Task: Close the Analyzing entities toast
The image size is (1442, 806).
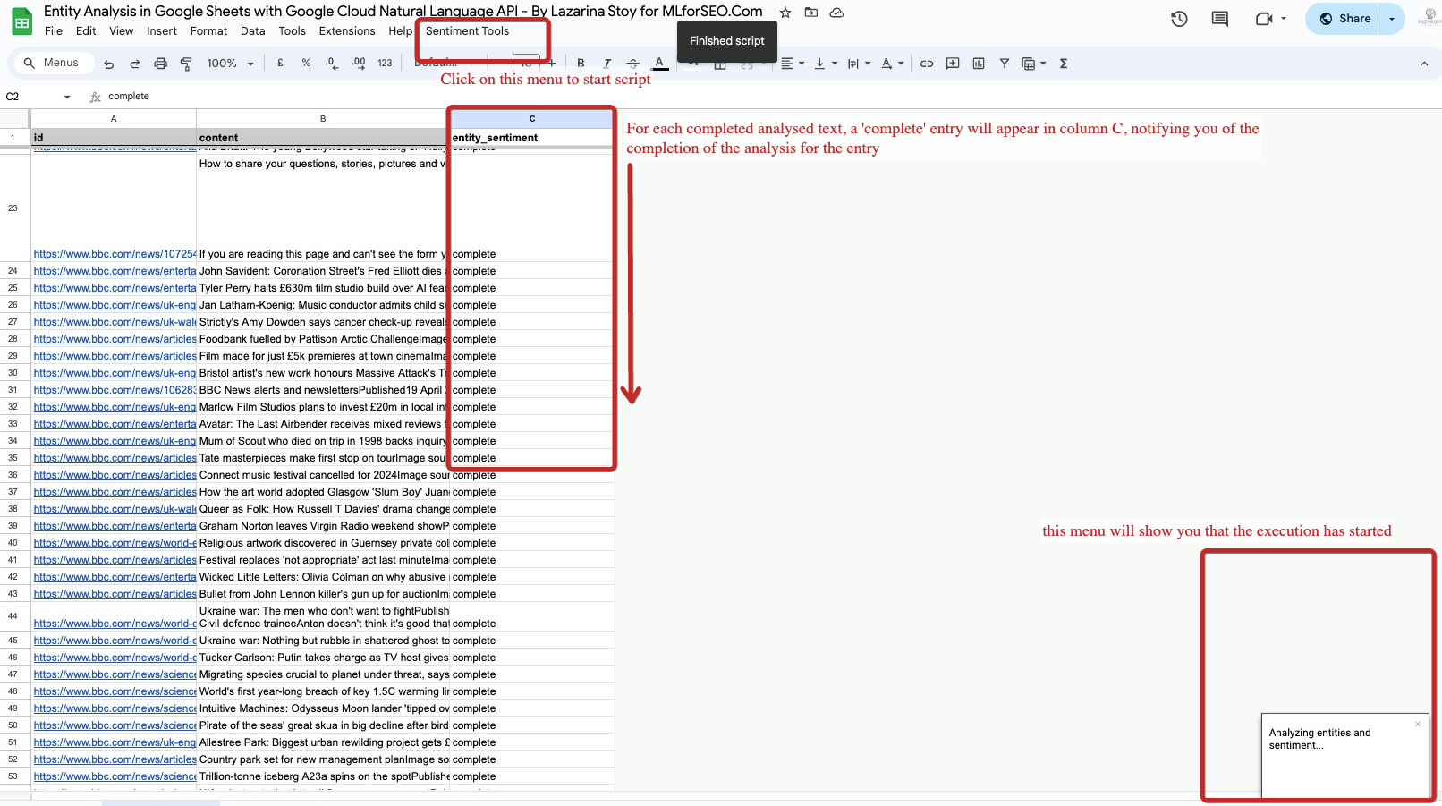Action: [1418, 724]
